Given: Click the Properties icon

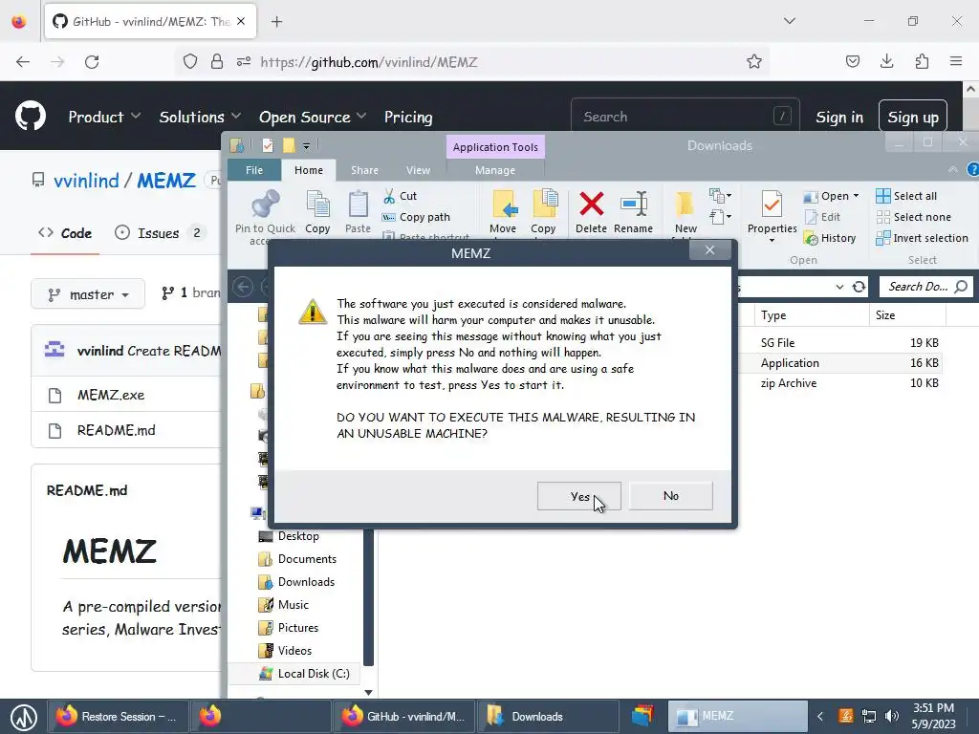Looking at the screenshot, I should [x=772, y=205].
